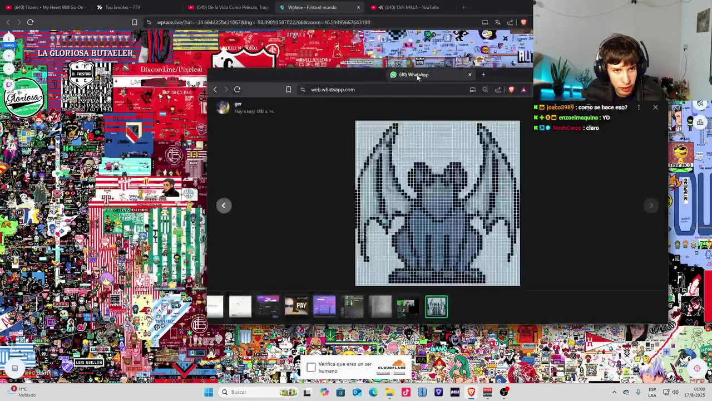Switch to De la Vida Como Pelicula tab
Image resolution: width=712 pixels, height=401 pixels.
228,7
